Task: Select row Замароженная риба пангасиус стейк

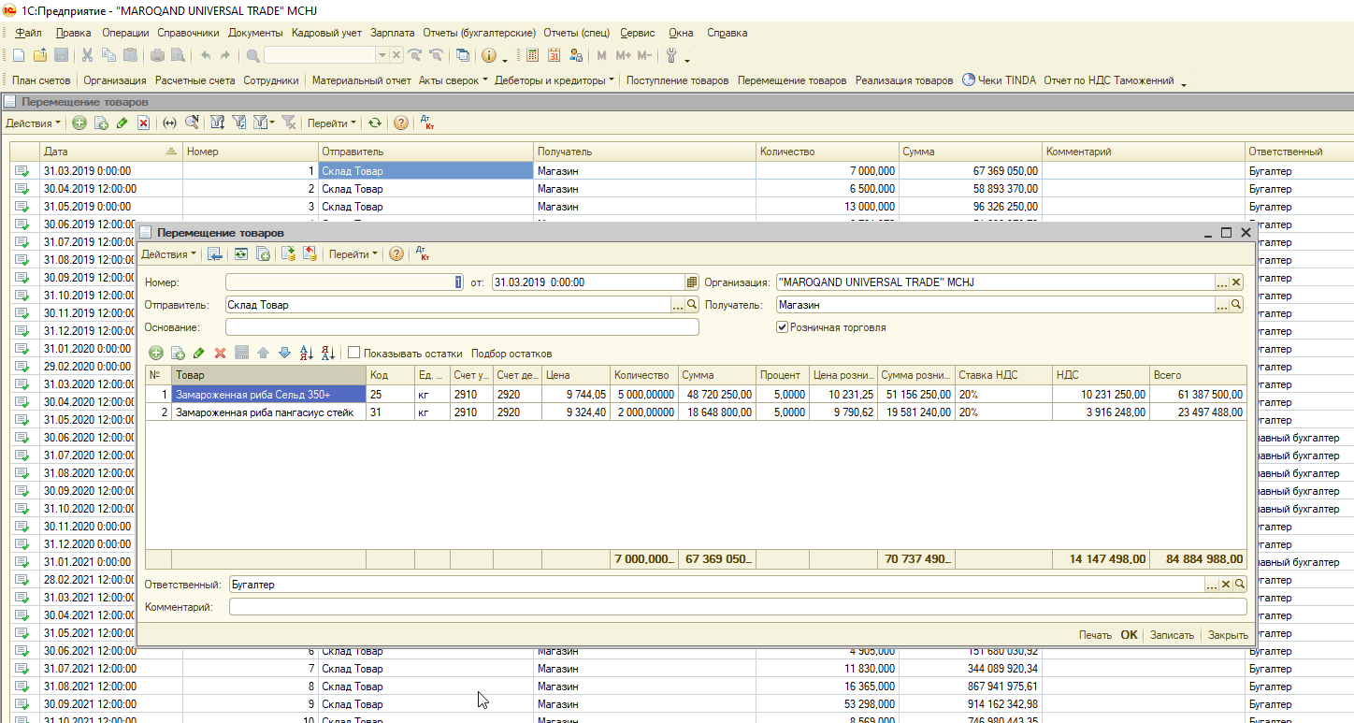Action: tap(696, 412)
